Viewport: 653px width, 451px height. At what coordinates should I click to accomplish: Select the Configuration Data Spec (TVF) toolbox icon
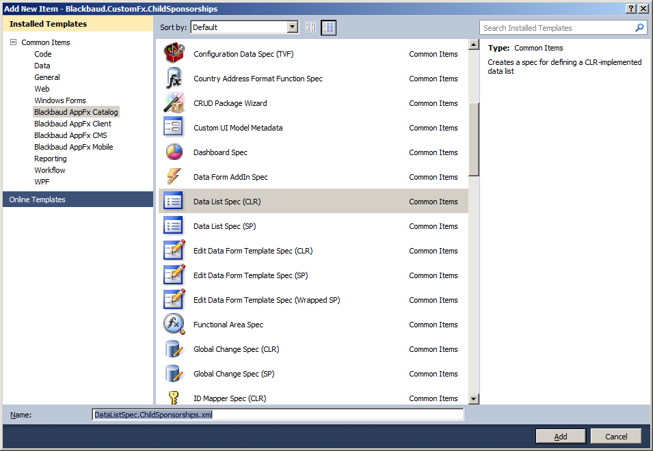(174, 53)
